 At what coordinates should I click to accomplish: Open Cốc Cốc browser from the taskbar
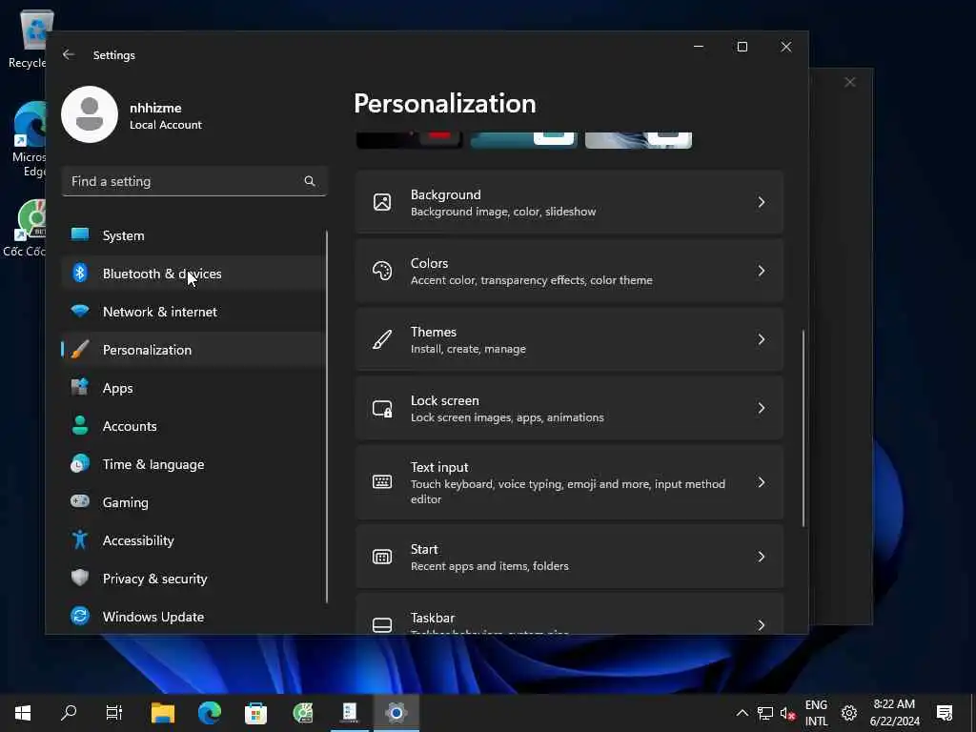302,713
